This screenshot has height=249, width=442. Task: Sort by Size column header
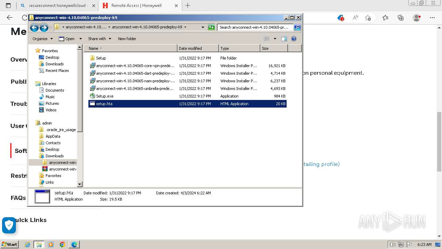point(274,48)
